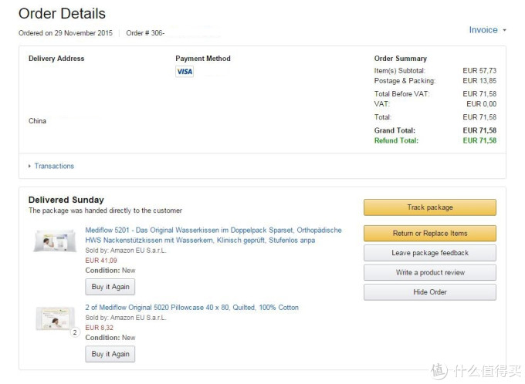Image resolution: width=525 pixels, height=384 pixels.
Task: Click the Delivered Sunday heading
Action: coord(66,200)
